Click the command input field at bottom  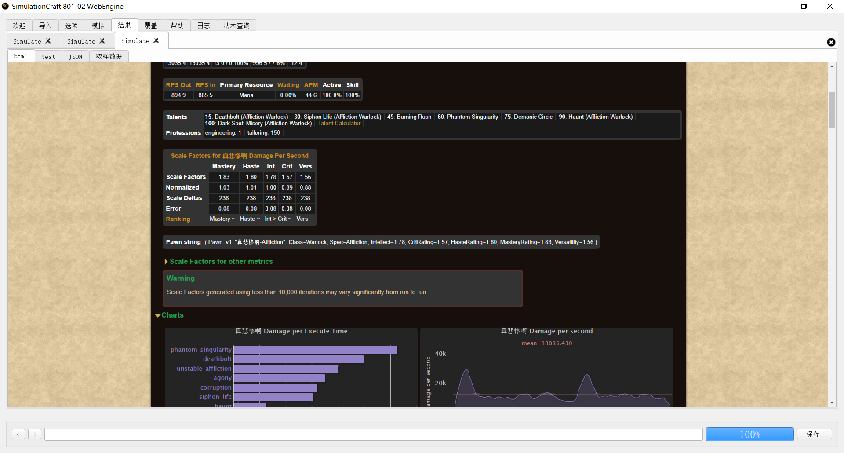(373, 435)
